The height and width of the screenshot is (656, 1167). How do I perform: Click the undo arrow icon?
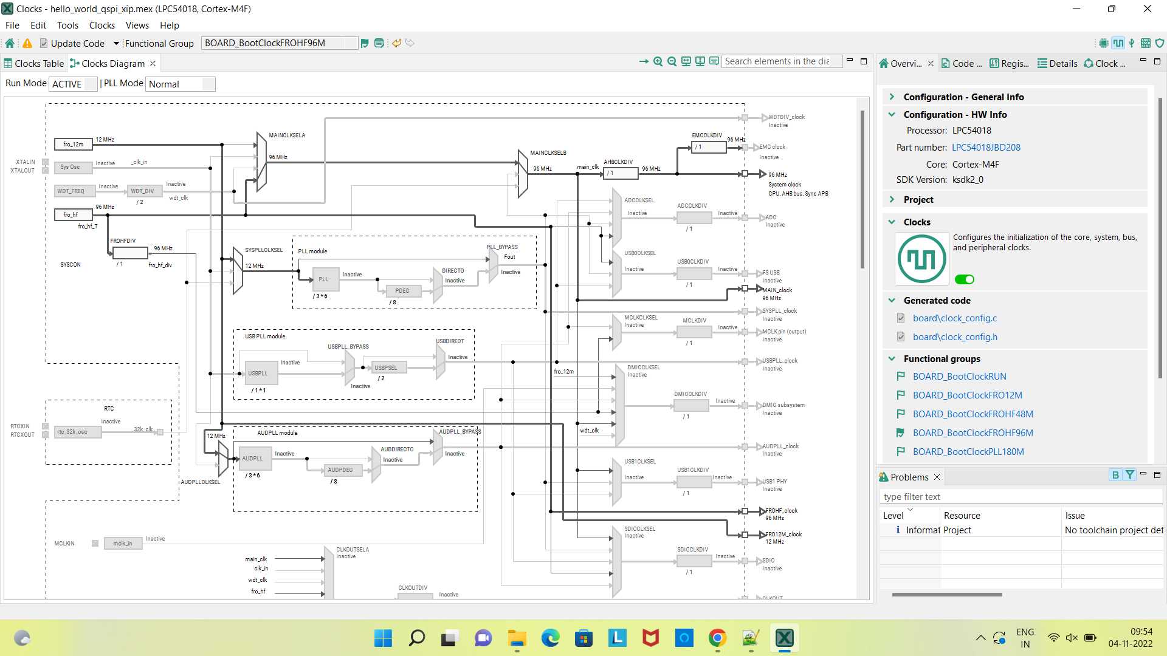[x=396, y=43]
